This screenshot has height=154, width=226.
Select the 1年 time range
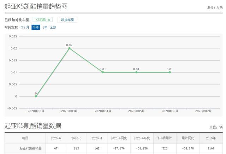pos(45,27)
